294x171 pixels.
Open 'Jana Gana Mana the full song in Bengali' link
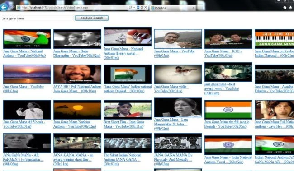[227, 124]
